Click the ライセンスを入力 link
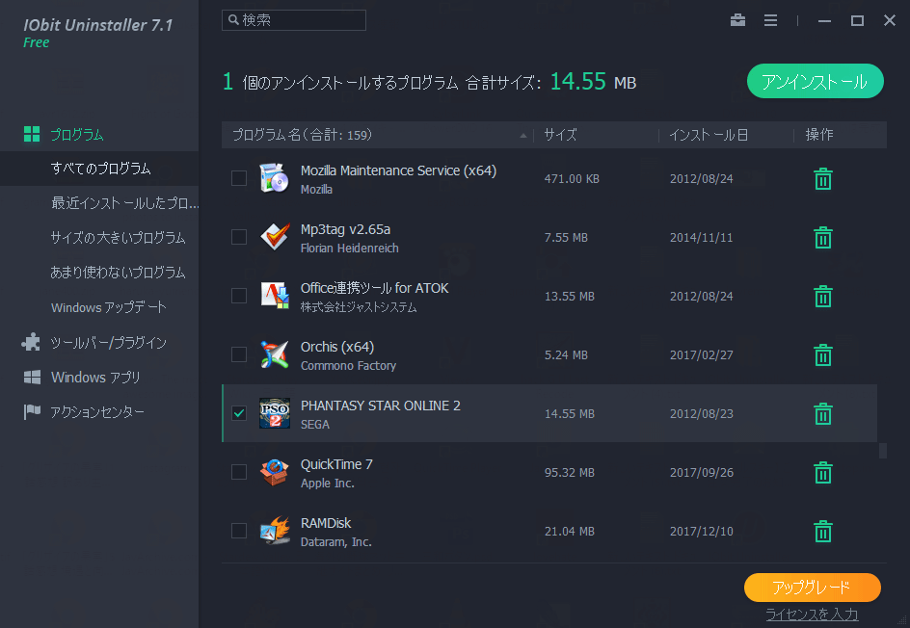The height and width of the screenshot is (628, 910). click(812, 614)
